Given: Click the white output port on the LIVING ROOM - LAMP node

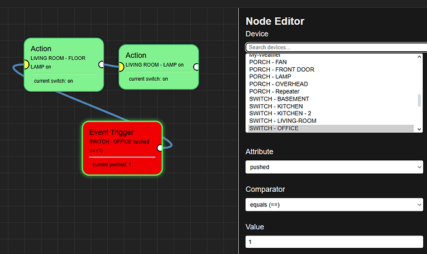Looking at the screenshot, I should point(196,67).
